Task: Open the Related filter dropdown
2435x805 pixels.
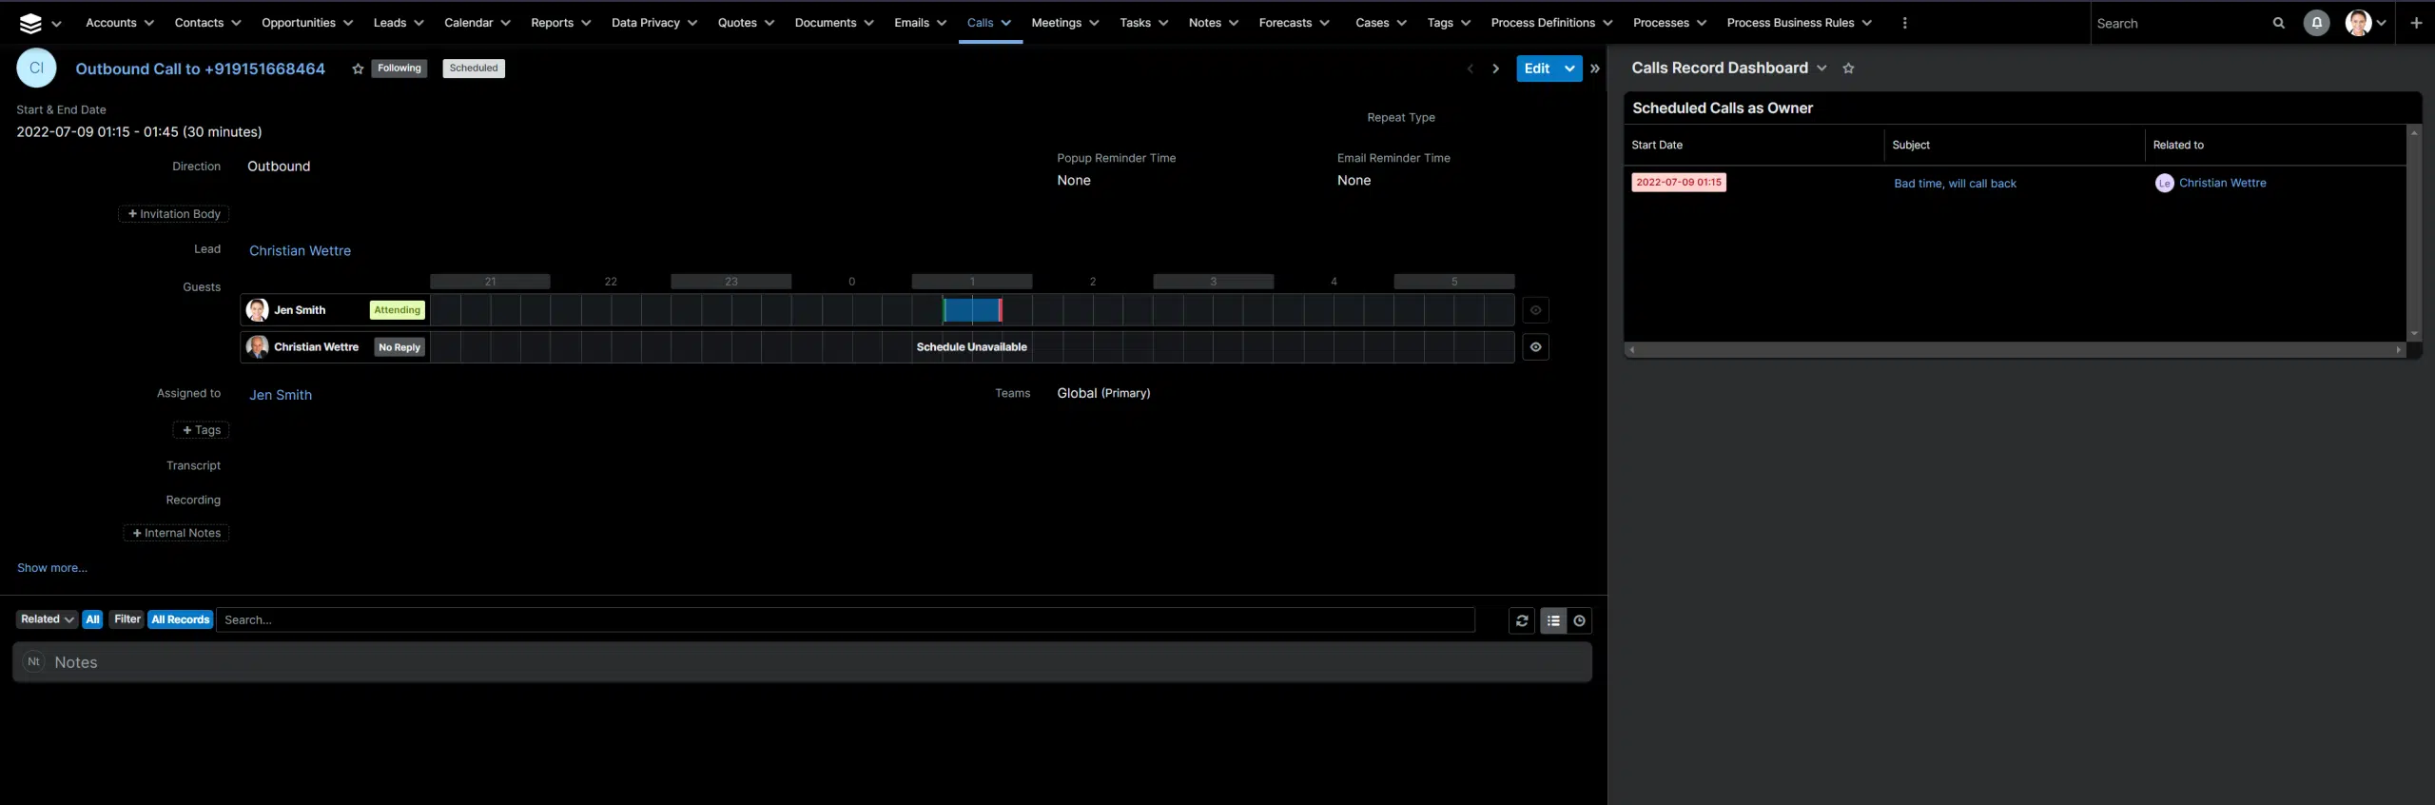Action: [x=47, y=619]
